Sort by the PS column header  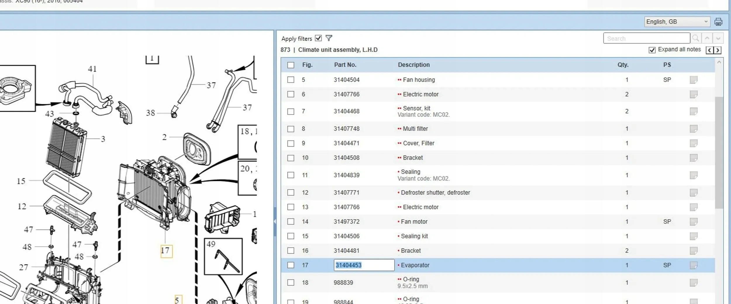point(667,65)
